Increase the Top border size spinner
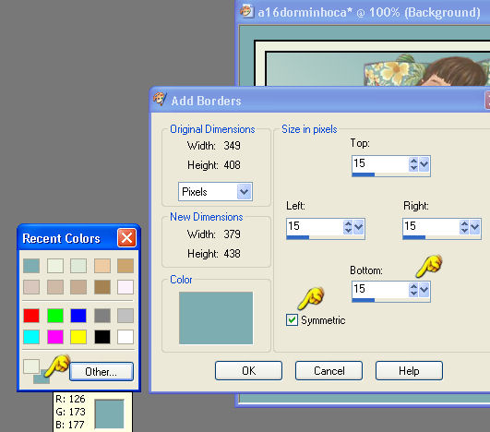Viewport: 490px width, 432px height. pos(413,161)
